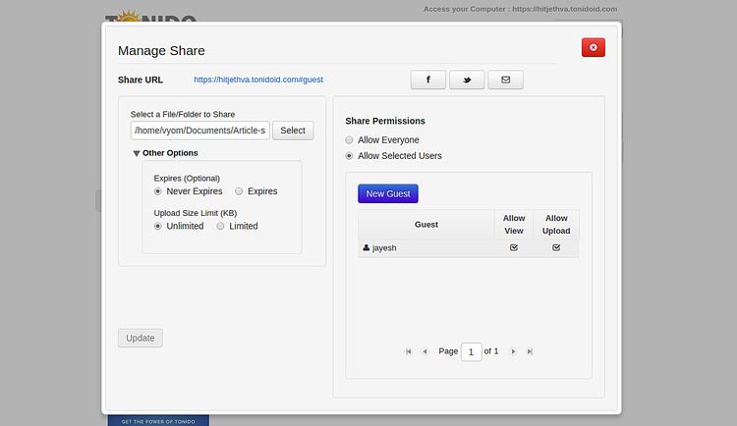Go to next page of guests
737x426 pixels.
click(x=513, y=351)
